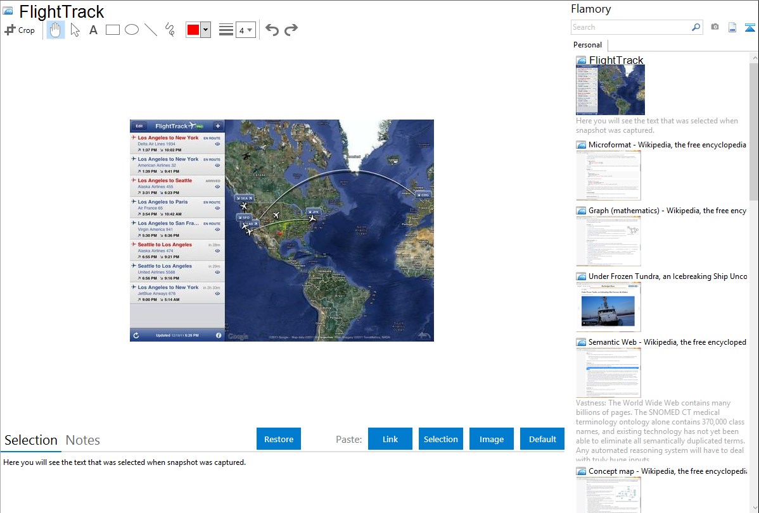Screen dimensions: 759x513
Task: Click the FlightTrack sidebar entry's gray description text
Action: (x=657, y=125)
